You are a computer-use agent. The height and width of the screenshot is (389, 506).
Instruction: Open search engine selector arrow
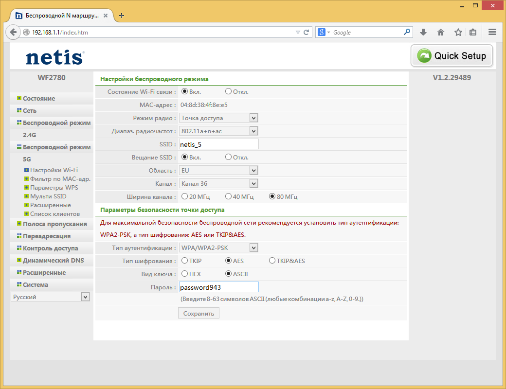328,32
